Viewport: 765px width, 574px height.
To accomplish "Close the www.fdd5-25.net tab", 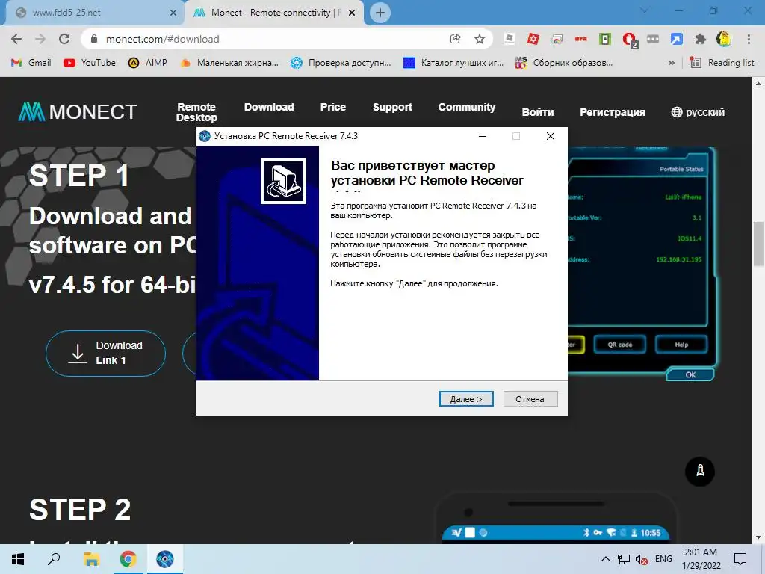I will (x=173, y=13).
